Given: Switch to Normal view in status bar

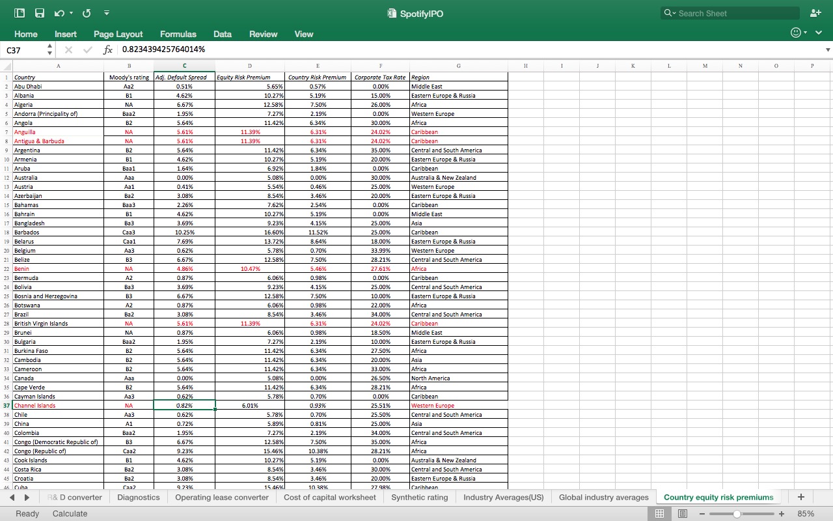Looking at the screenshot, I should [x=659, y=513].
